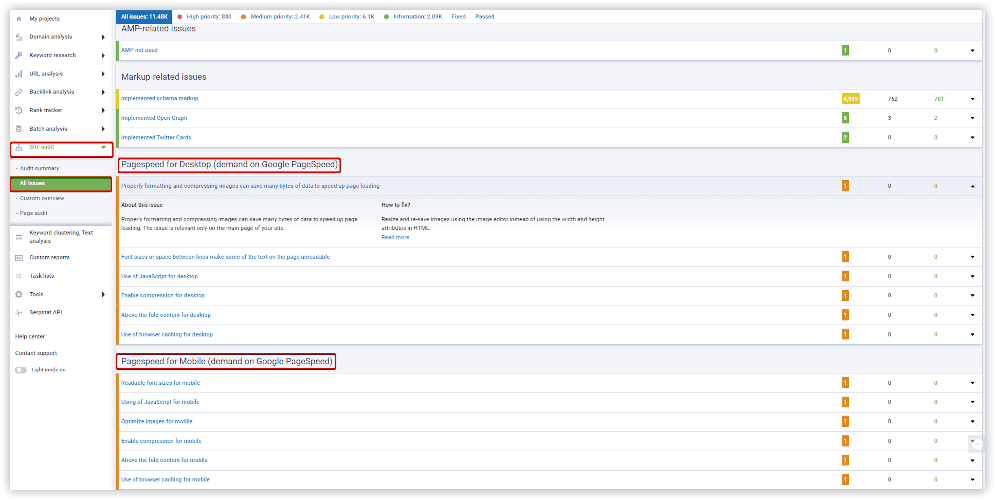Filter by Information: 2.09K tab
This screenshot has width=995, height=500.
pos(413,17)
